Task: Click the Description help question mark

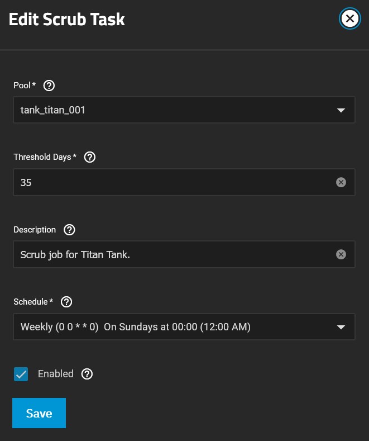Action: (x=69, y=230)
